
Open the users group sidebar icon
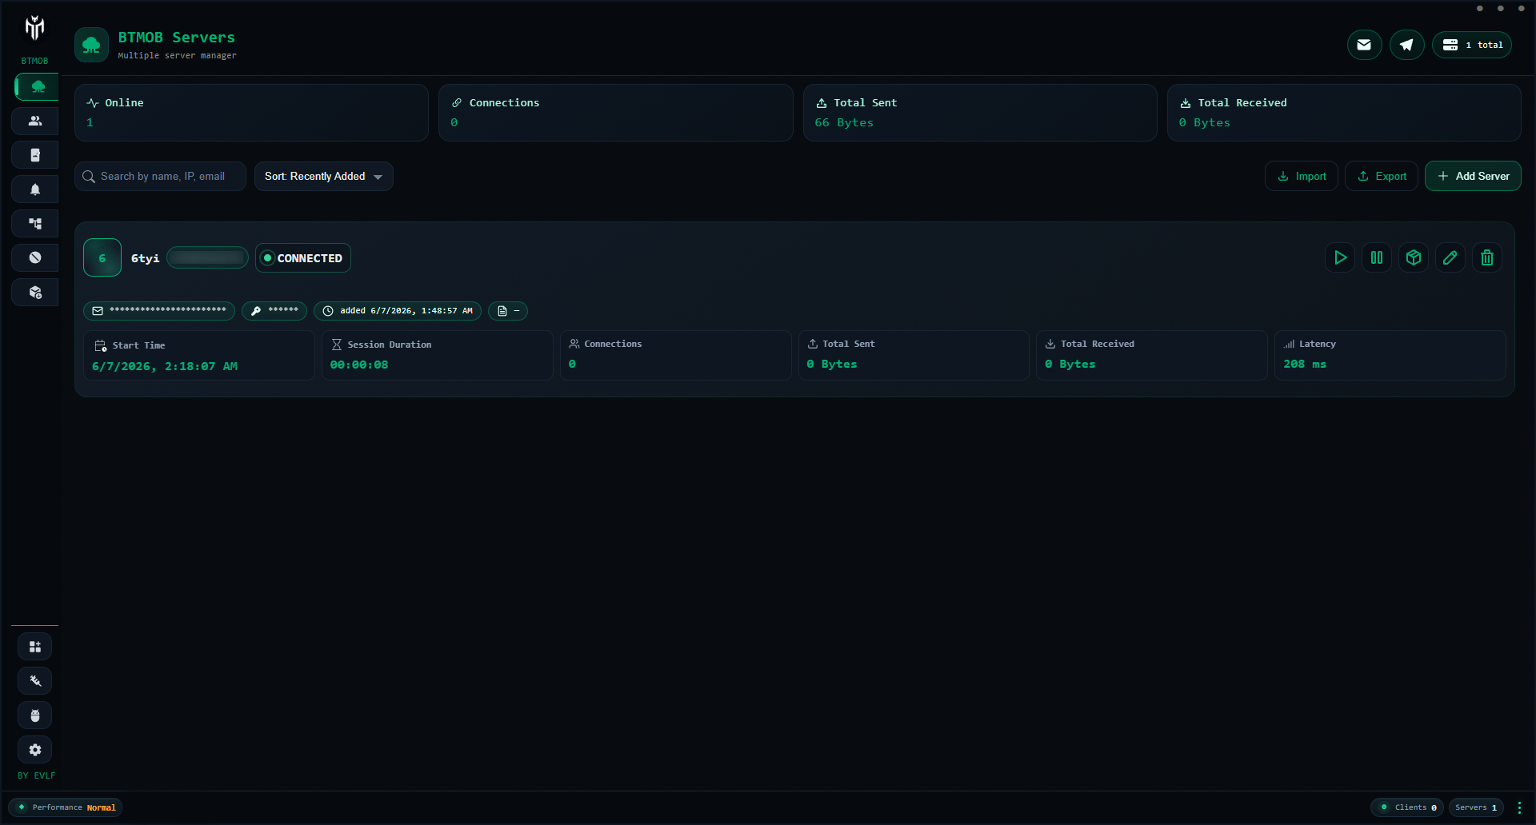coord(35,121)
